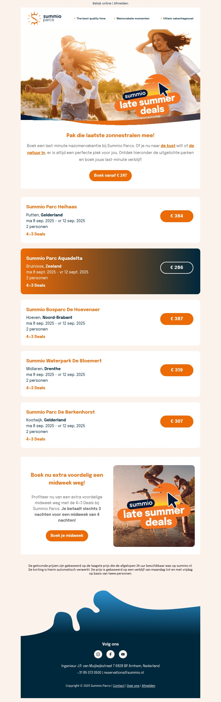Select the € 384 Heihaas price button
221x702 pixels.
[177, 216]
